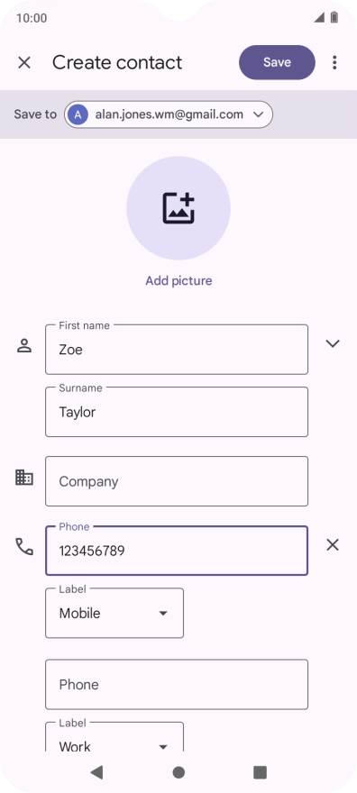The image size is (357, 793).
Task: Open recent apps with the square button
Action: pyautogui.click(x=260, y=771)
